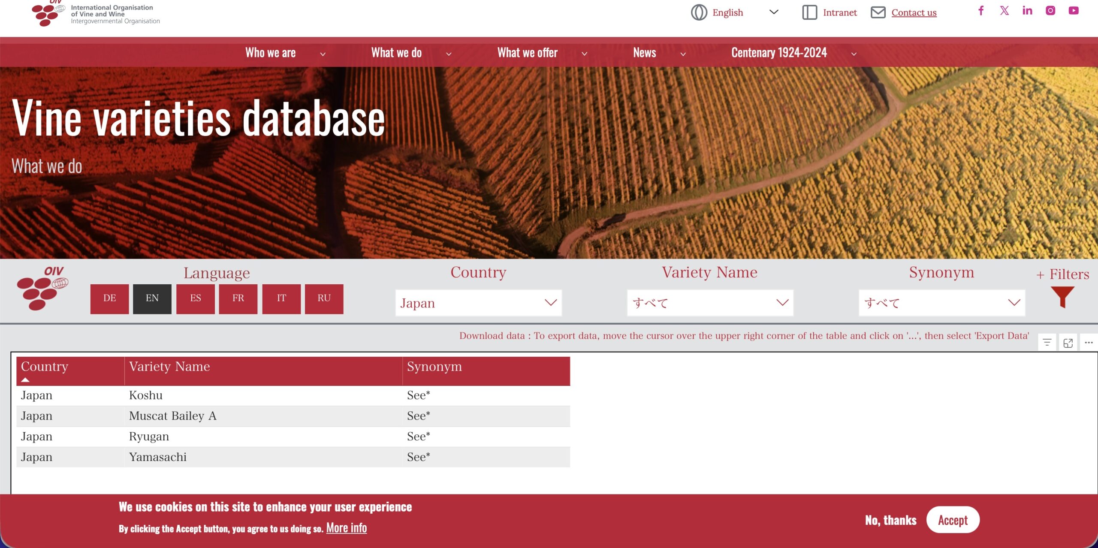
Task: Open the table more options ellipsis
Action: 1089,342
